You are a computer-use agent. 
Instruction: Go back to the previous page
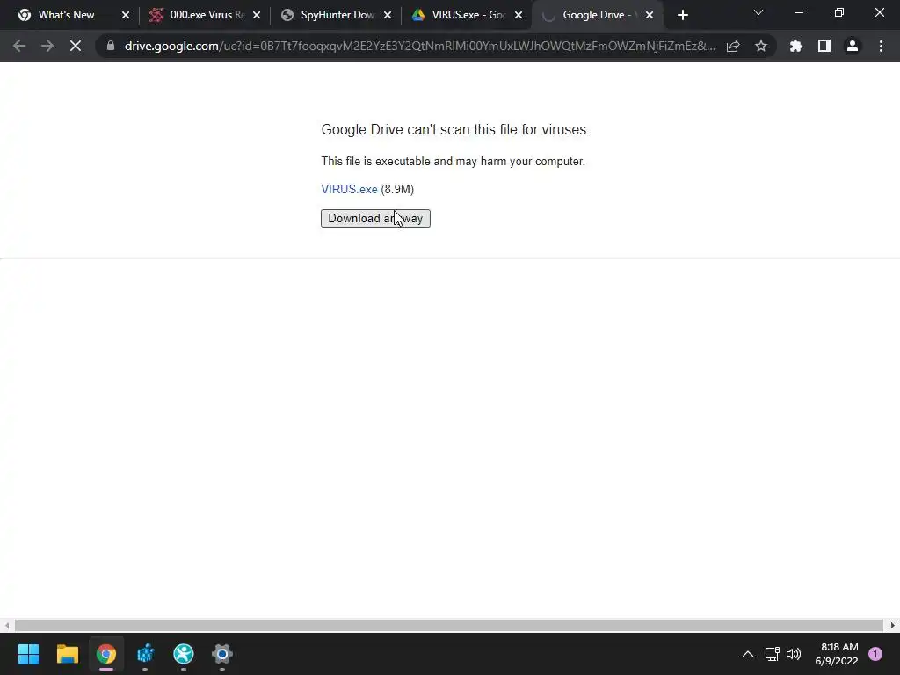[19, 46]
